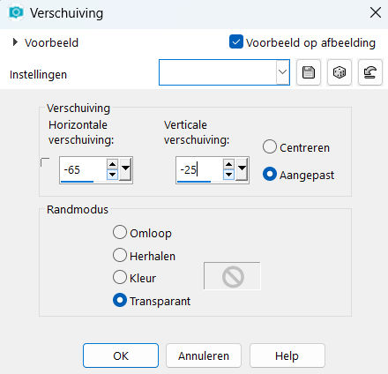Click the Annuleren button
388x374 pixels.
tap(204, 355)
